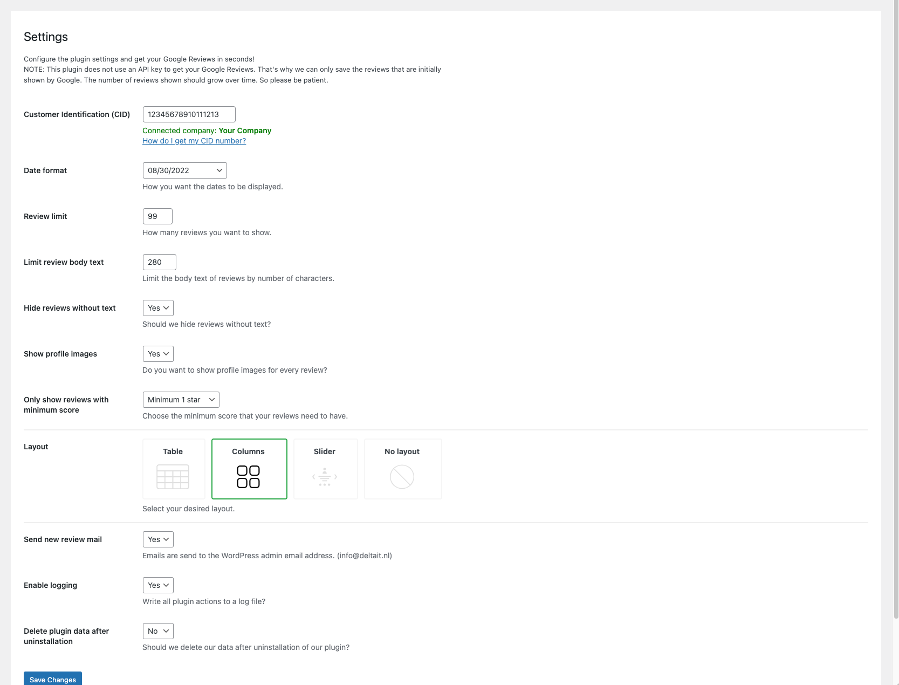Click the Limit review body text field

click(159, 262)
